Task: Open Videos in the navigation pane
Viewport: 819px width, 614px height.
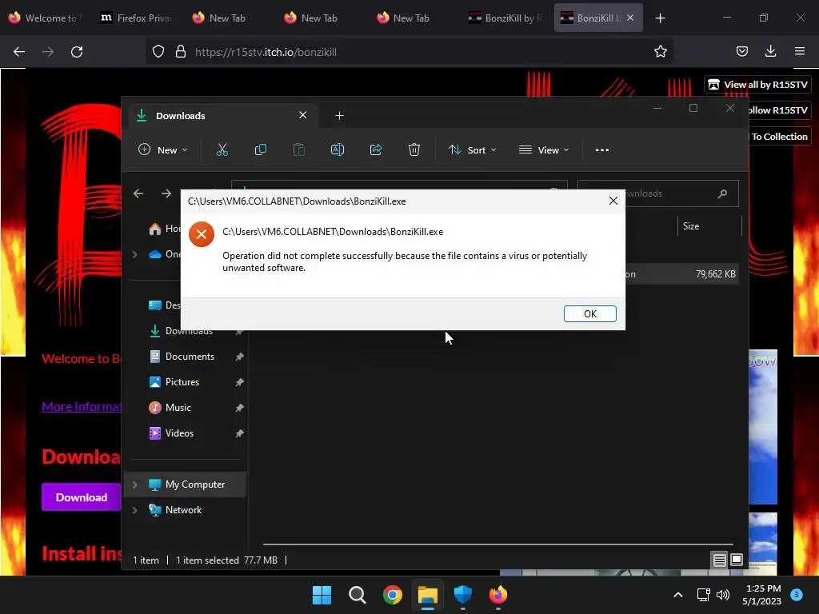Action: [179, 433]
